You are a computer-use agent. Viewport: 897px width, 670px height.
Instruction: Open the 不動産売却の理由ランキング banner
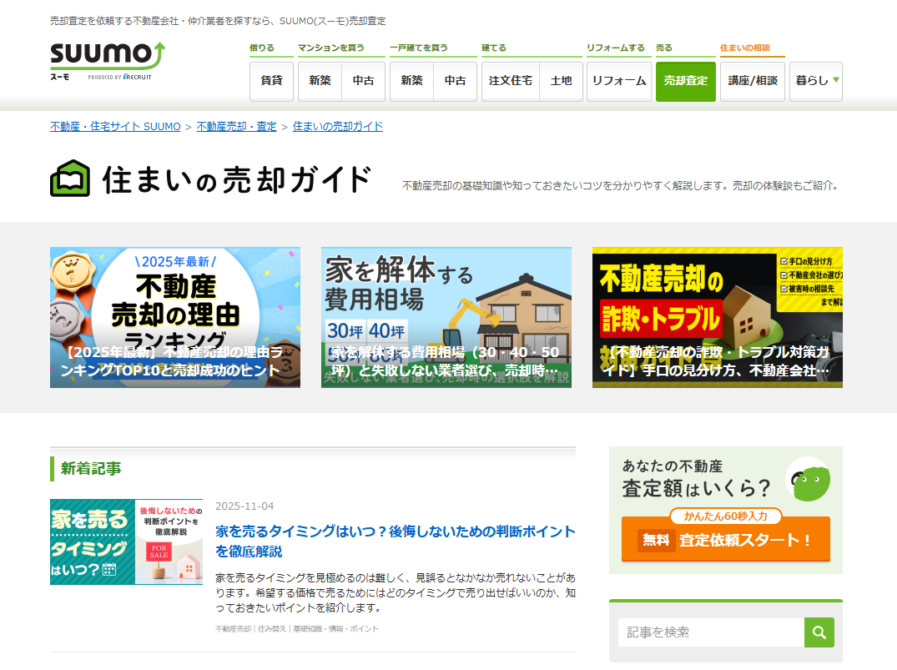(175, 317)
